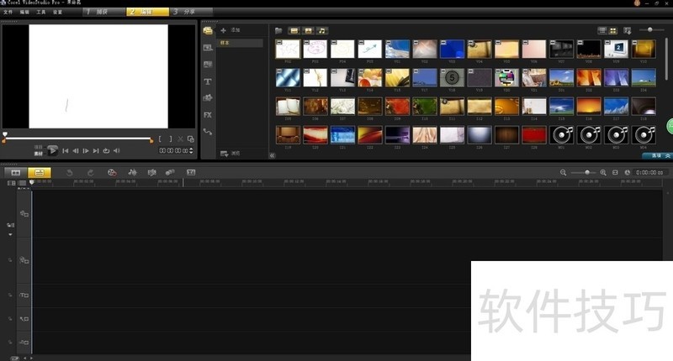Expand the track manager arrow
Screen dimensions: 673x361
point(11,235)
